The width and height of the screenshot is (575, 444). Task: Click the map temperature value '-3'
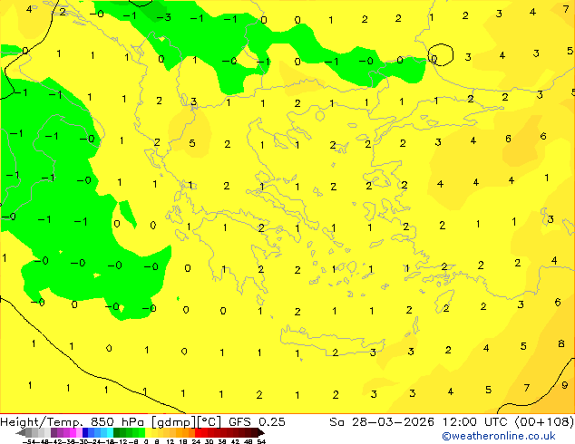click(163, 17)
